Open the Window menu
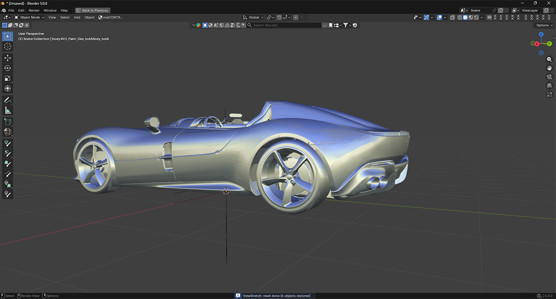The height and width of the screenshot is (299, 556). click(x=50, y=10)
